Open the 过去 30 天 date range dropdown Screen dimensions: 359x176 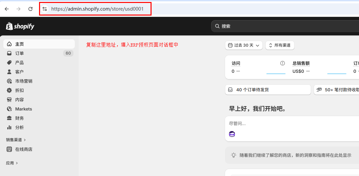tap(244, 45)
